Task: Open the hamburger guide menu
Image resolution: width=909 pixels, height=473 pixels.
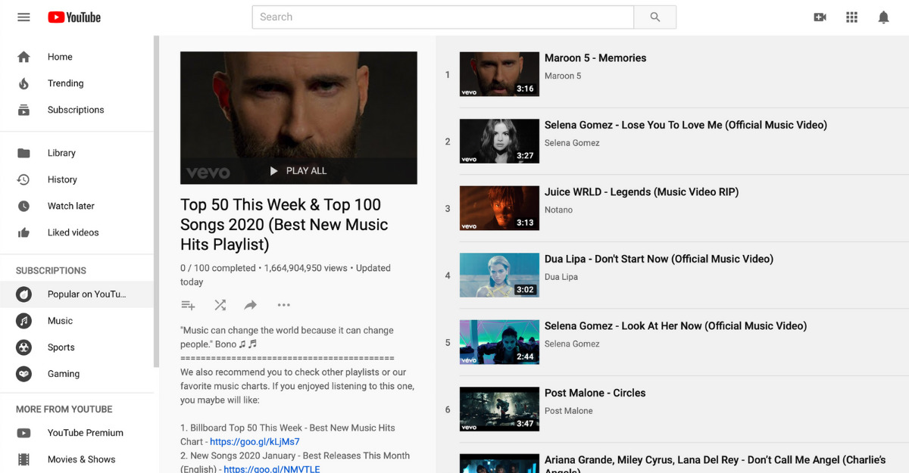Action: (23, 17)
